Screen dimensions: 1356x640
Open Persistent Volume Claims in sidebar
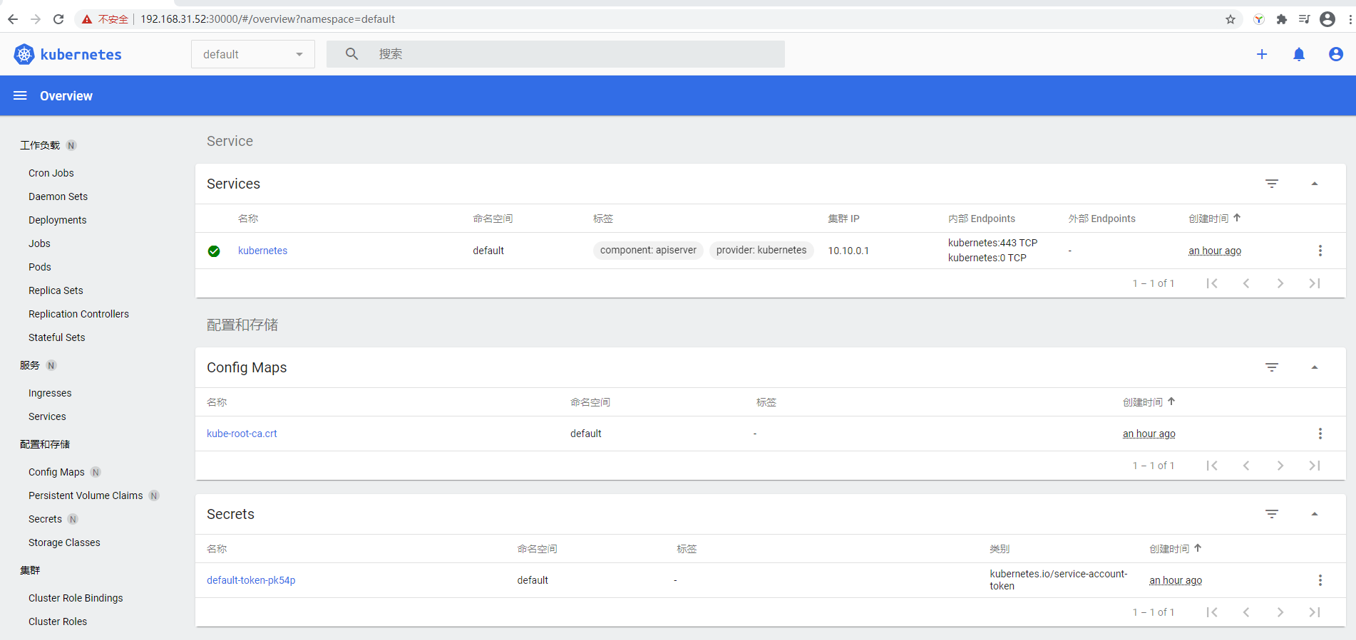coord(86,495)
